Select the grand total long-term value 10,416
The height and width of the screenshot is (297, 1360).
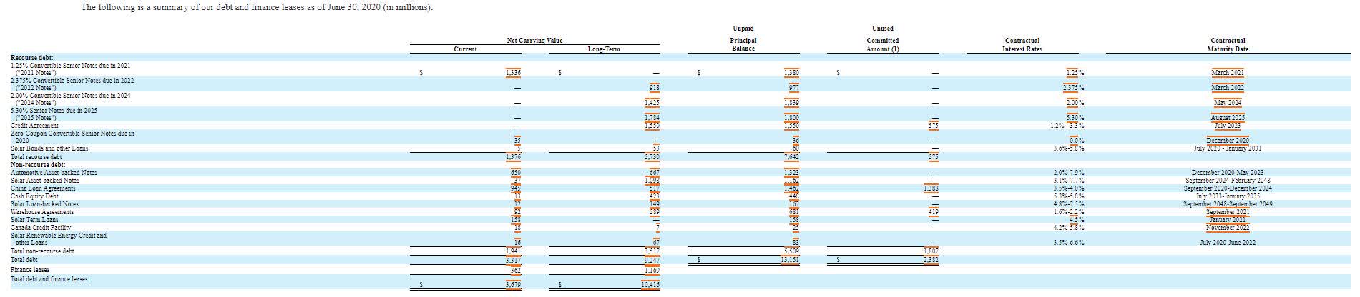tap(650, 284)
